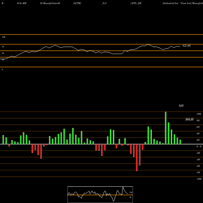Screen dimensions: 203x203
Task: Click the 'Trust Ltd) MunafaSu' header text
Action: tap(192, 3)
